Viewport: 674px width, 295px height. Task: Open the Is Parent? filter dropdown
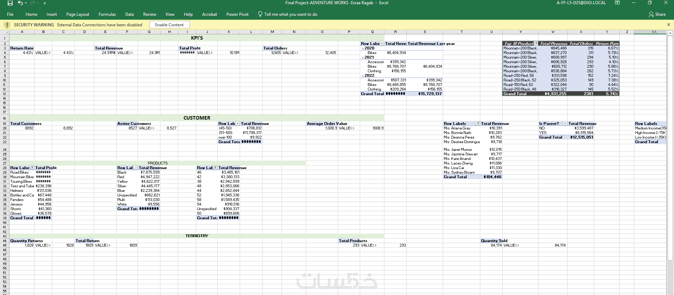(565, 123)
